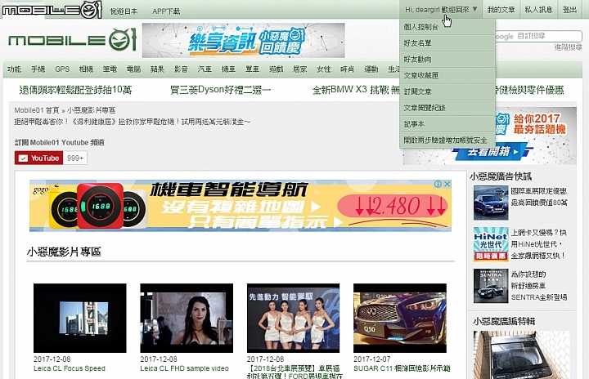Click the 機車智能導航 banner ad
This screenshot has width=589, height=379.
241,206
